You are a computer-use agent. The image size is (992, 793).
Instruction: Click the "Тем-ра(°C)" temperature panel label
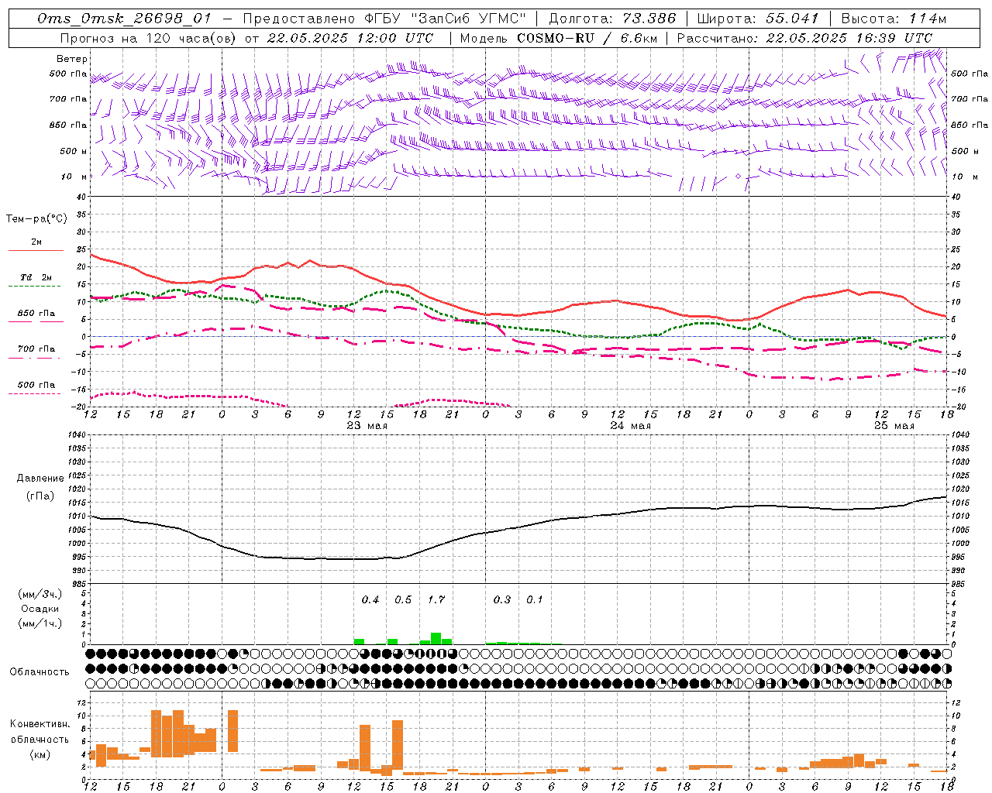[36, 219]
